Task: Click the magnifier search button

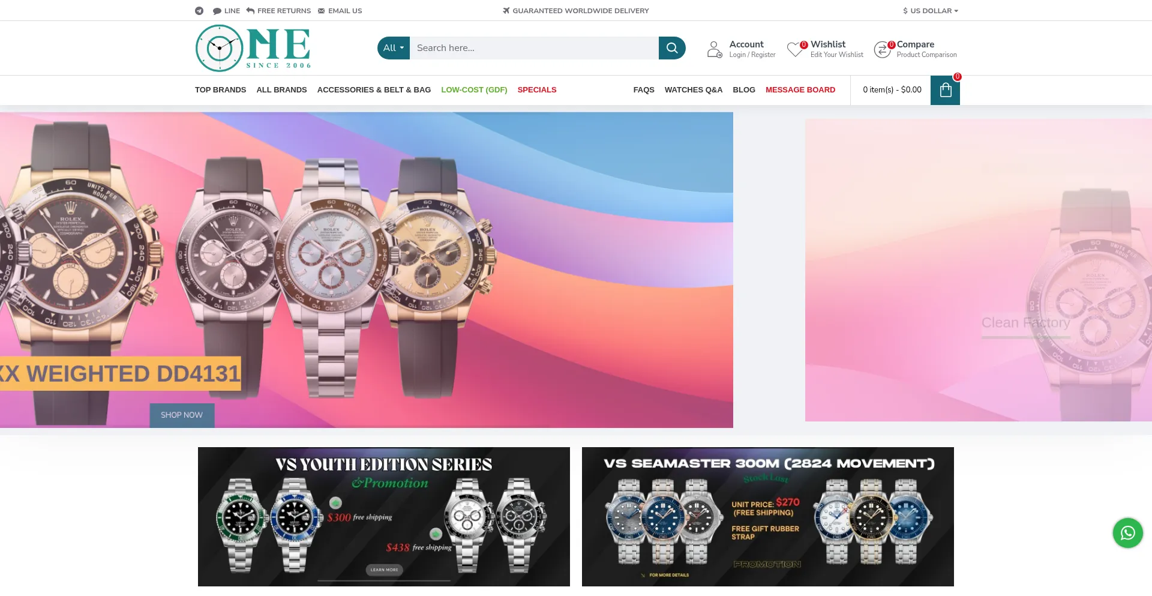Action: click(x=672, y=48)
